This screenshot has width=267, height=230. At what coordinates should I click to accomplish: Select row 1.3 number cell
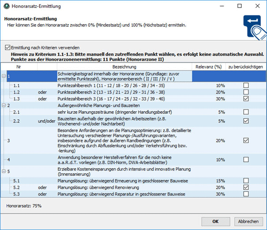point(16,99)
